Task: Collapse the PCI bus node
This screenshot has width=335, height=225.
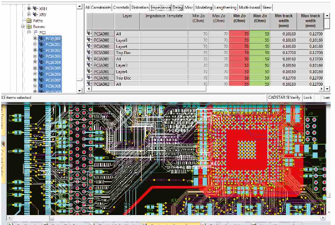Action: [x=29, y=32]
